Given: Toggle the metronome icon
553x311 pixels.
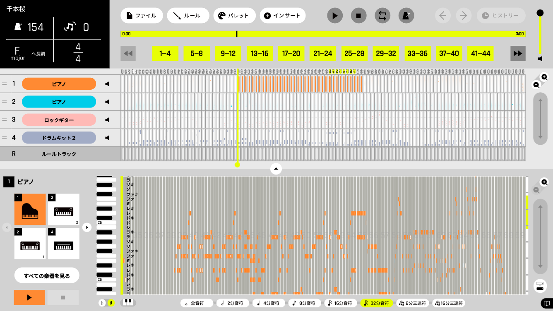Looking at the screenshot, I should click(406, 16).
